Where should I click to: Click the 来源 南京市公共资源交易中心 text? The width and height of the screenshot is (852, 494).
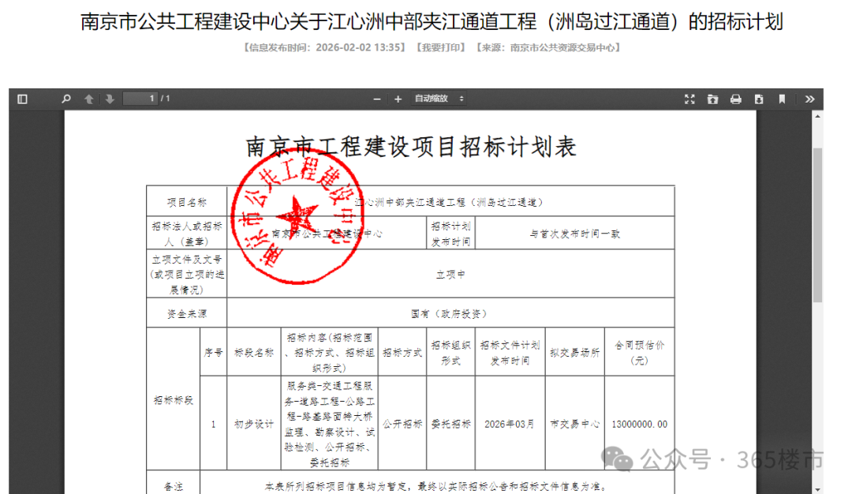549,48
